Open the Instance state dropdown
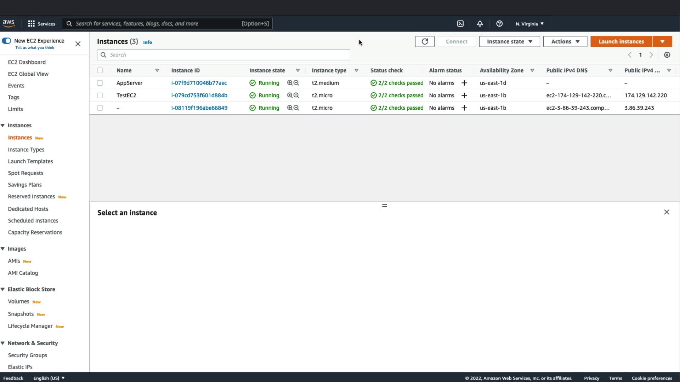The height and width of the screenshot is (382, 680). 509,41
